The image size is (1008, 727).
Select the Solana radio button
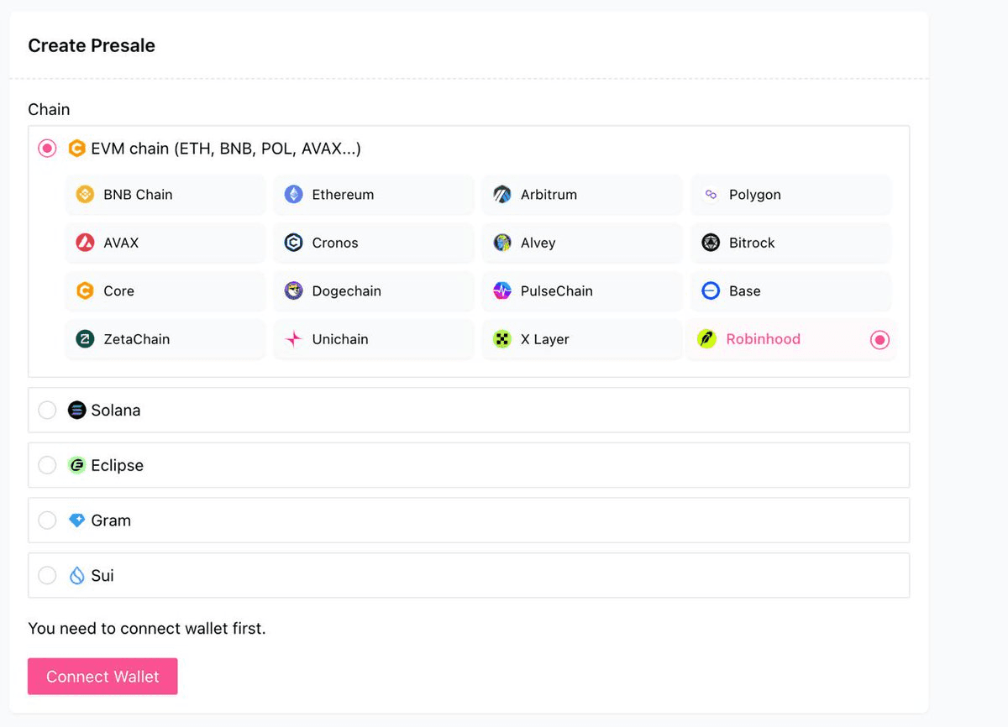(x=48, y=411)
